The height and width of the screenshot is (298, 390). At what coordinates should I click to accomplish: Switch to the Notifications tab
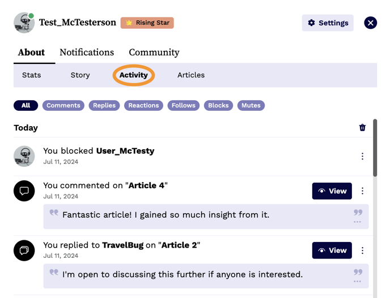[x=87, y=53]
